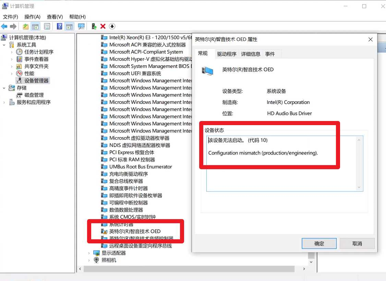
Task: Open the 帮助(H) menu
Action: tap(77, 17)
